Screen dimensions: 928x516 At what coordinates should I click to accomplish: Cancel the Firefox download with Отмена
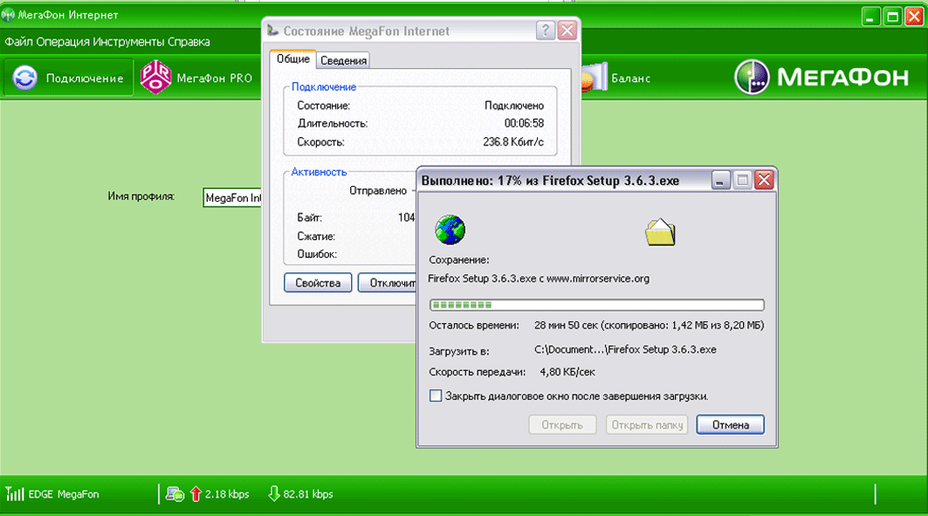pos(731,425)
